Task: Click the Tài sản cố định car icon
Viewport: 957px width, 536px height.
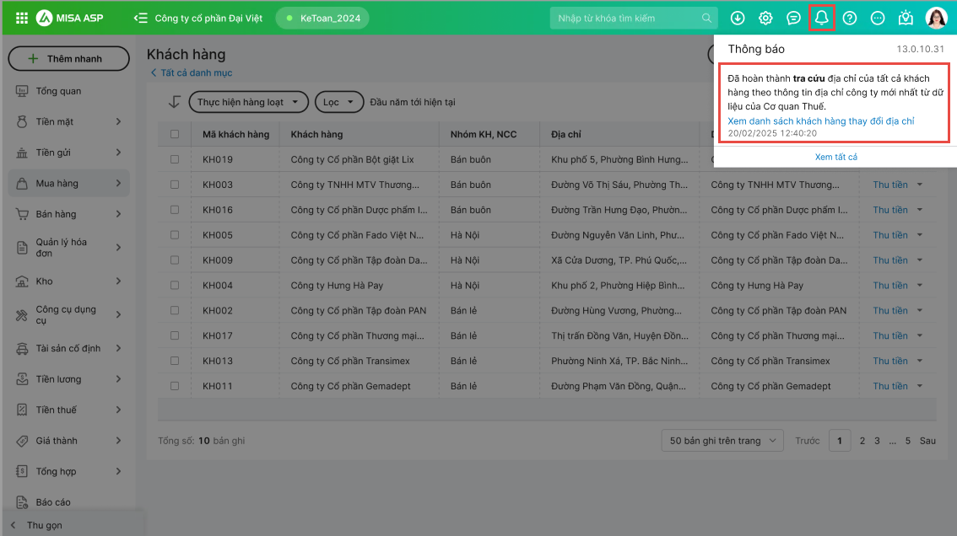Action: tap(22, 348)
